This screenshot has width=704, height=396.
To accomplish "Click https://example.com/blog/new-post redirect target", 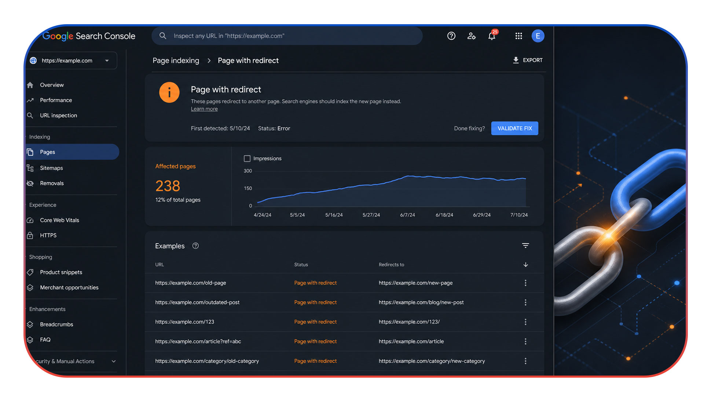I will click(421, 302).
